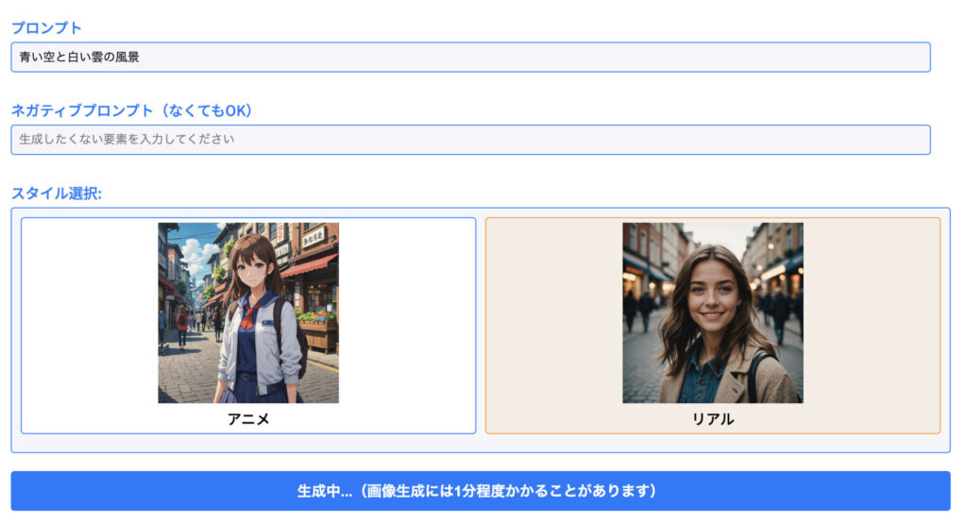Image resolution: width=967 pixels, height=523 pixels.
Task: Place cursor in 青い空と白い雲の風景 text
Action: coord(79,57)
